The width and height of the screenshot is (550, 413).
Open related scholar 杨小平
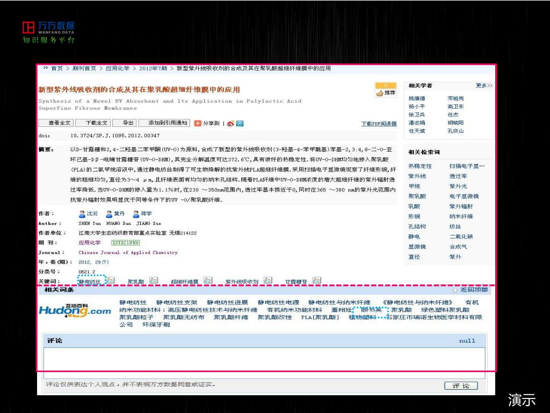click(x=417, y=106)
